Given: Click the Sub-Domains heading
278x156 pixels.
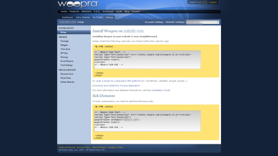Looking at the screenshot, I should [103, 96].
